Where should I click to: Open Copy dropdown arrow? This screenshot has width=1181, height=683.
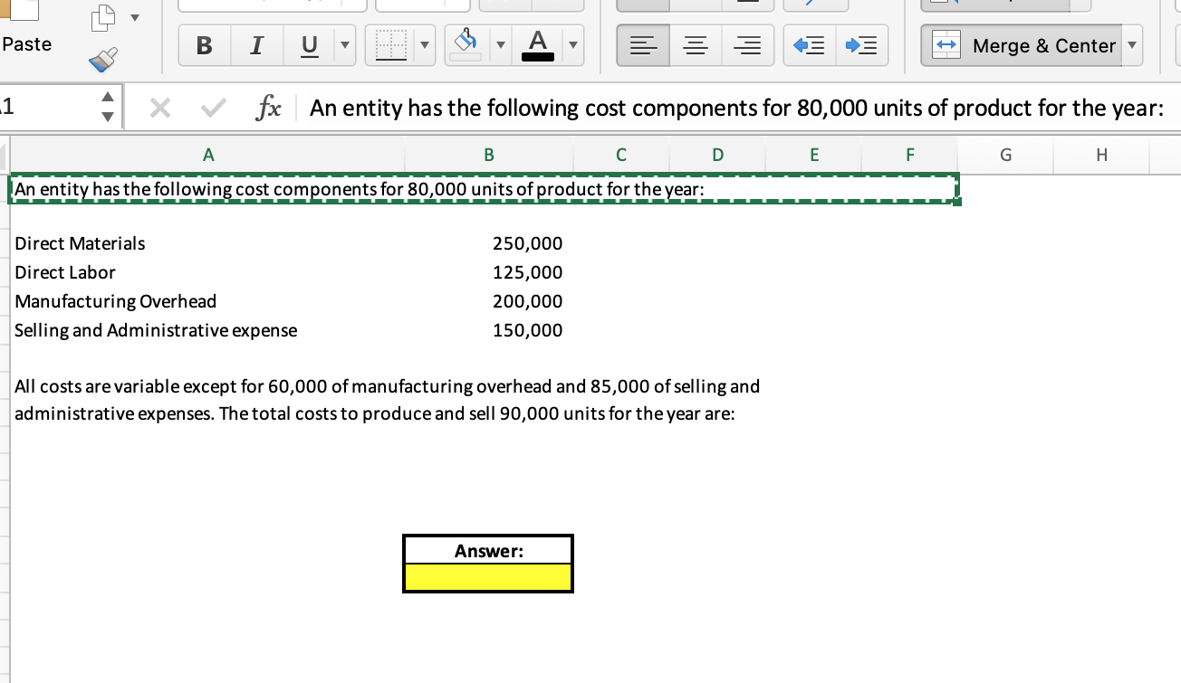(136, 17)
